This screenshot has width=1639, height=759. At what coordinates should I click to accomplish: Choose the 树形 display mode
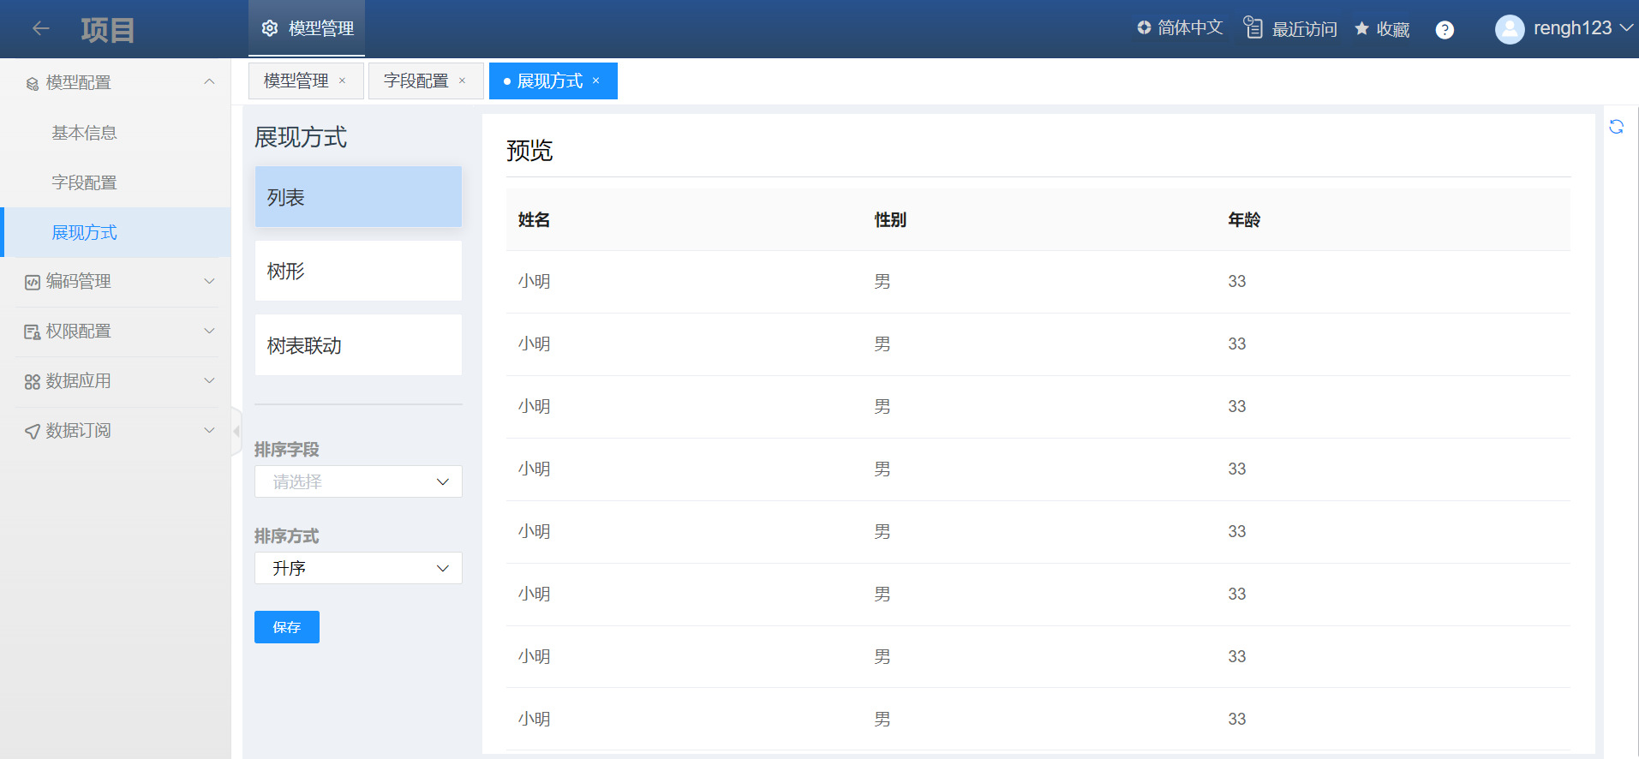tap(358, 271)
